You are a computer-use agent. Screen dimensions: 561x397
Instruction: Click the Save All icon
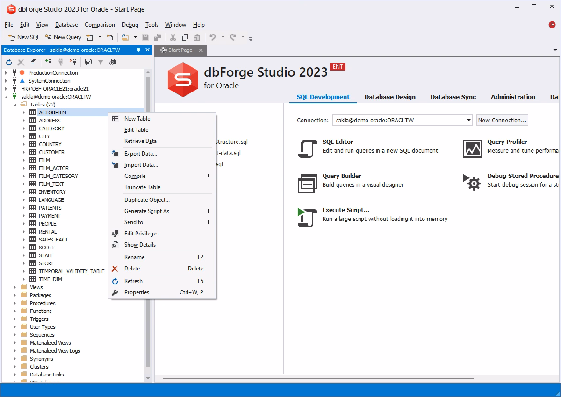(158, 37)
